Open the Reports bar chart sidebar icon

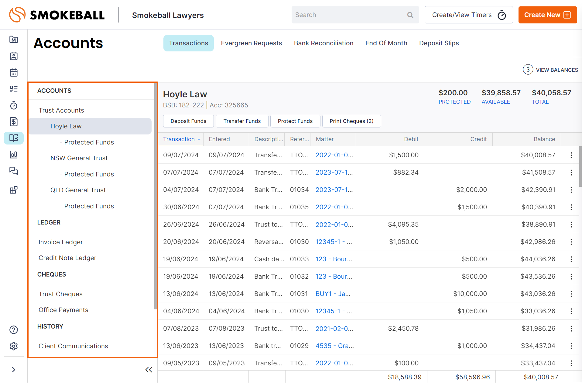(14, 155)
